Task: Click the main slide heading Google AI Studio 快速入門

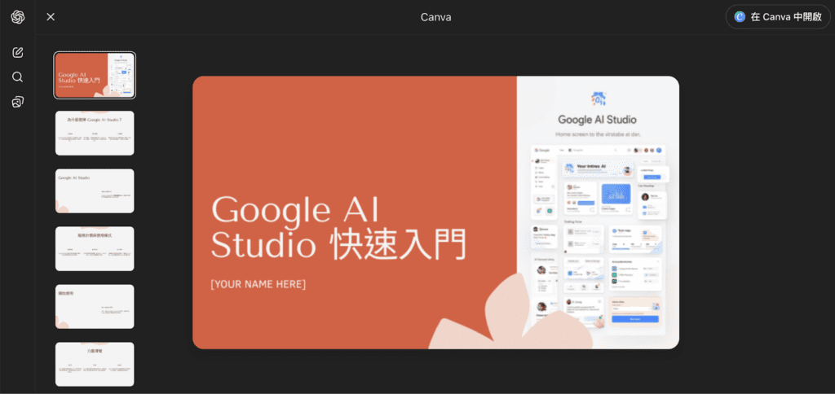Action: tap(338, 229)
